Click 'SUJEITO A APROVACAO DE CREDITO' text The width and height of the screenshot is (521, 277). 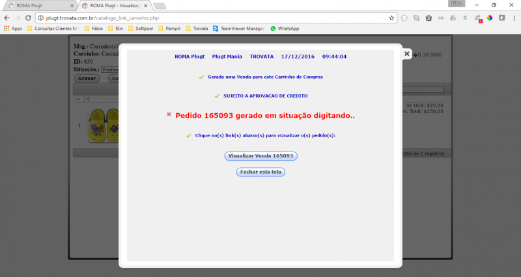click(266, 96)
